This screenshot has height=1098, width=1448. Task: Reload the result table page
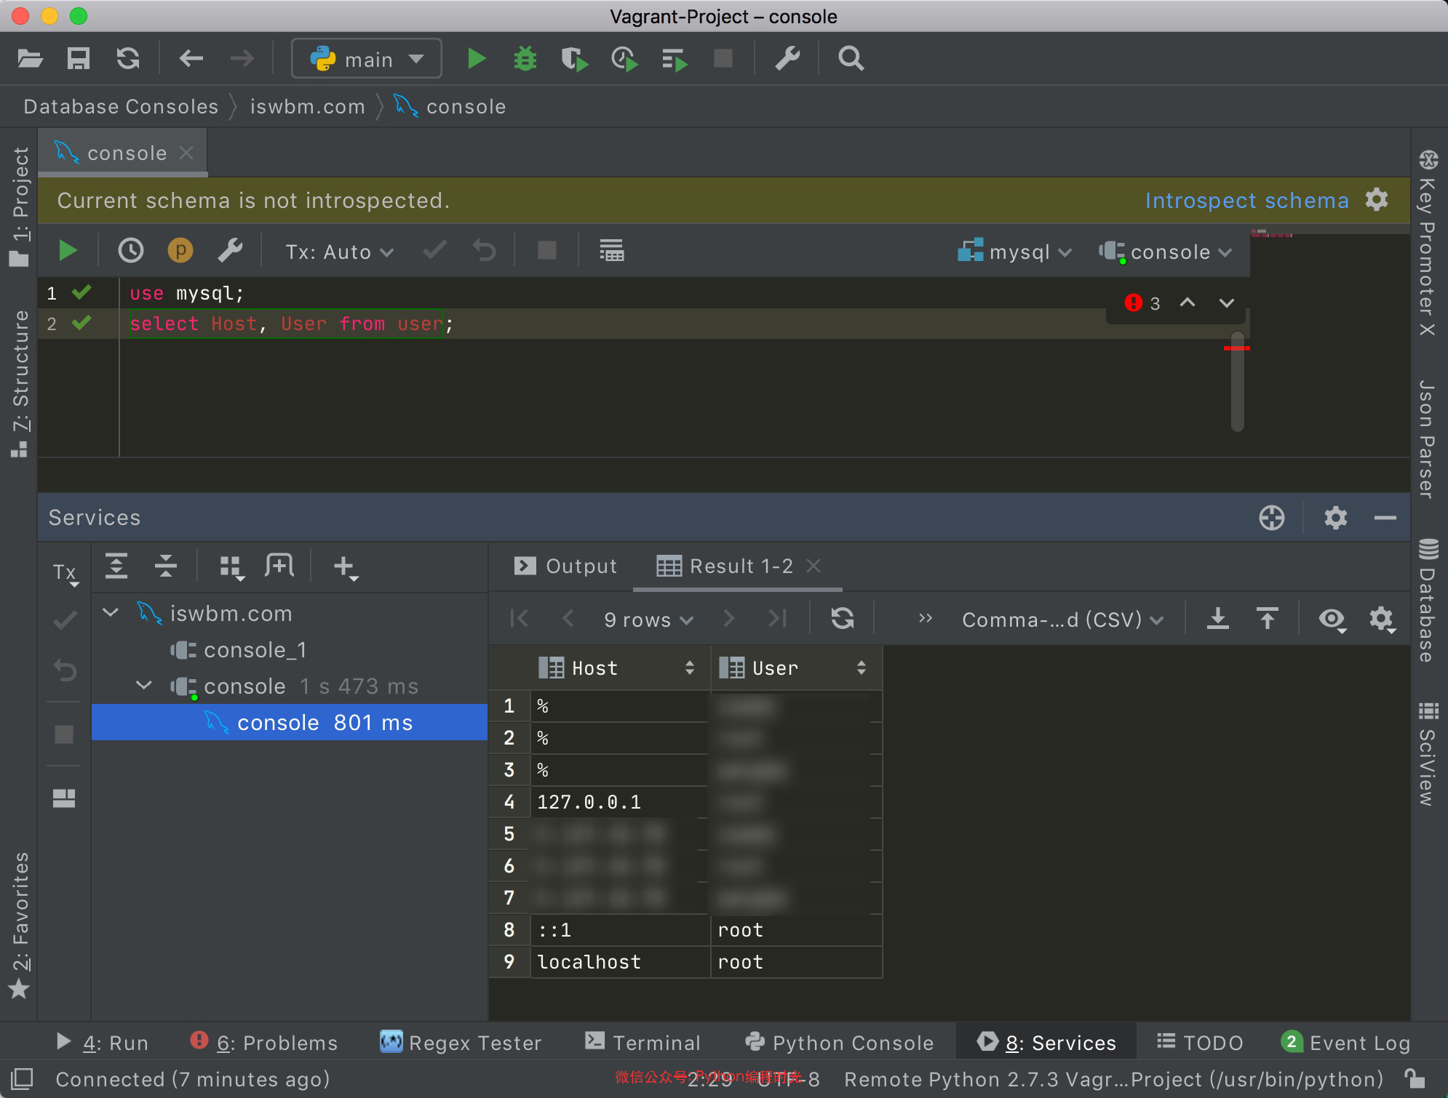point(843,619)
